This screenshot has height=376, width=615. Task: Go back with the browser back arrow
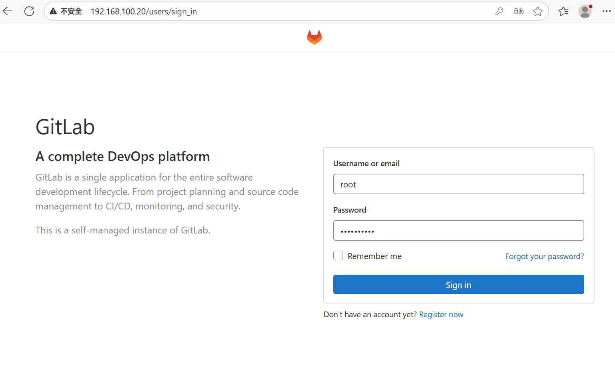[8, 11]
